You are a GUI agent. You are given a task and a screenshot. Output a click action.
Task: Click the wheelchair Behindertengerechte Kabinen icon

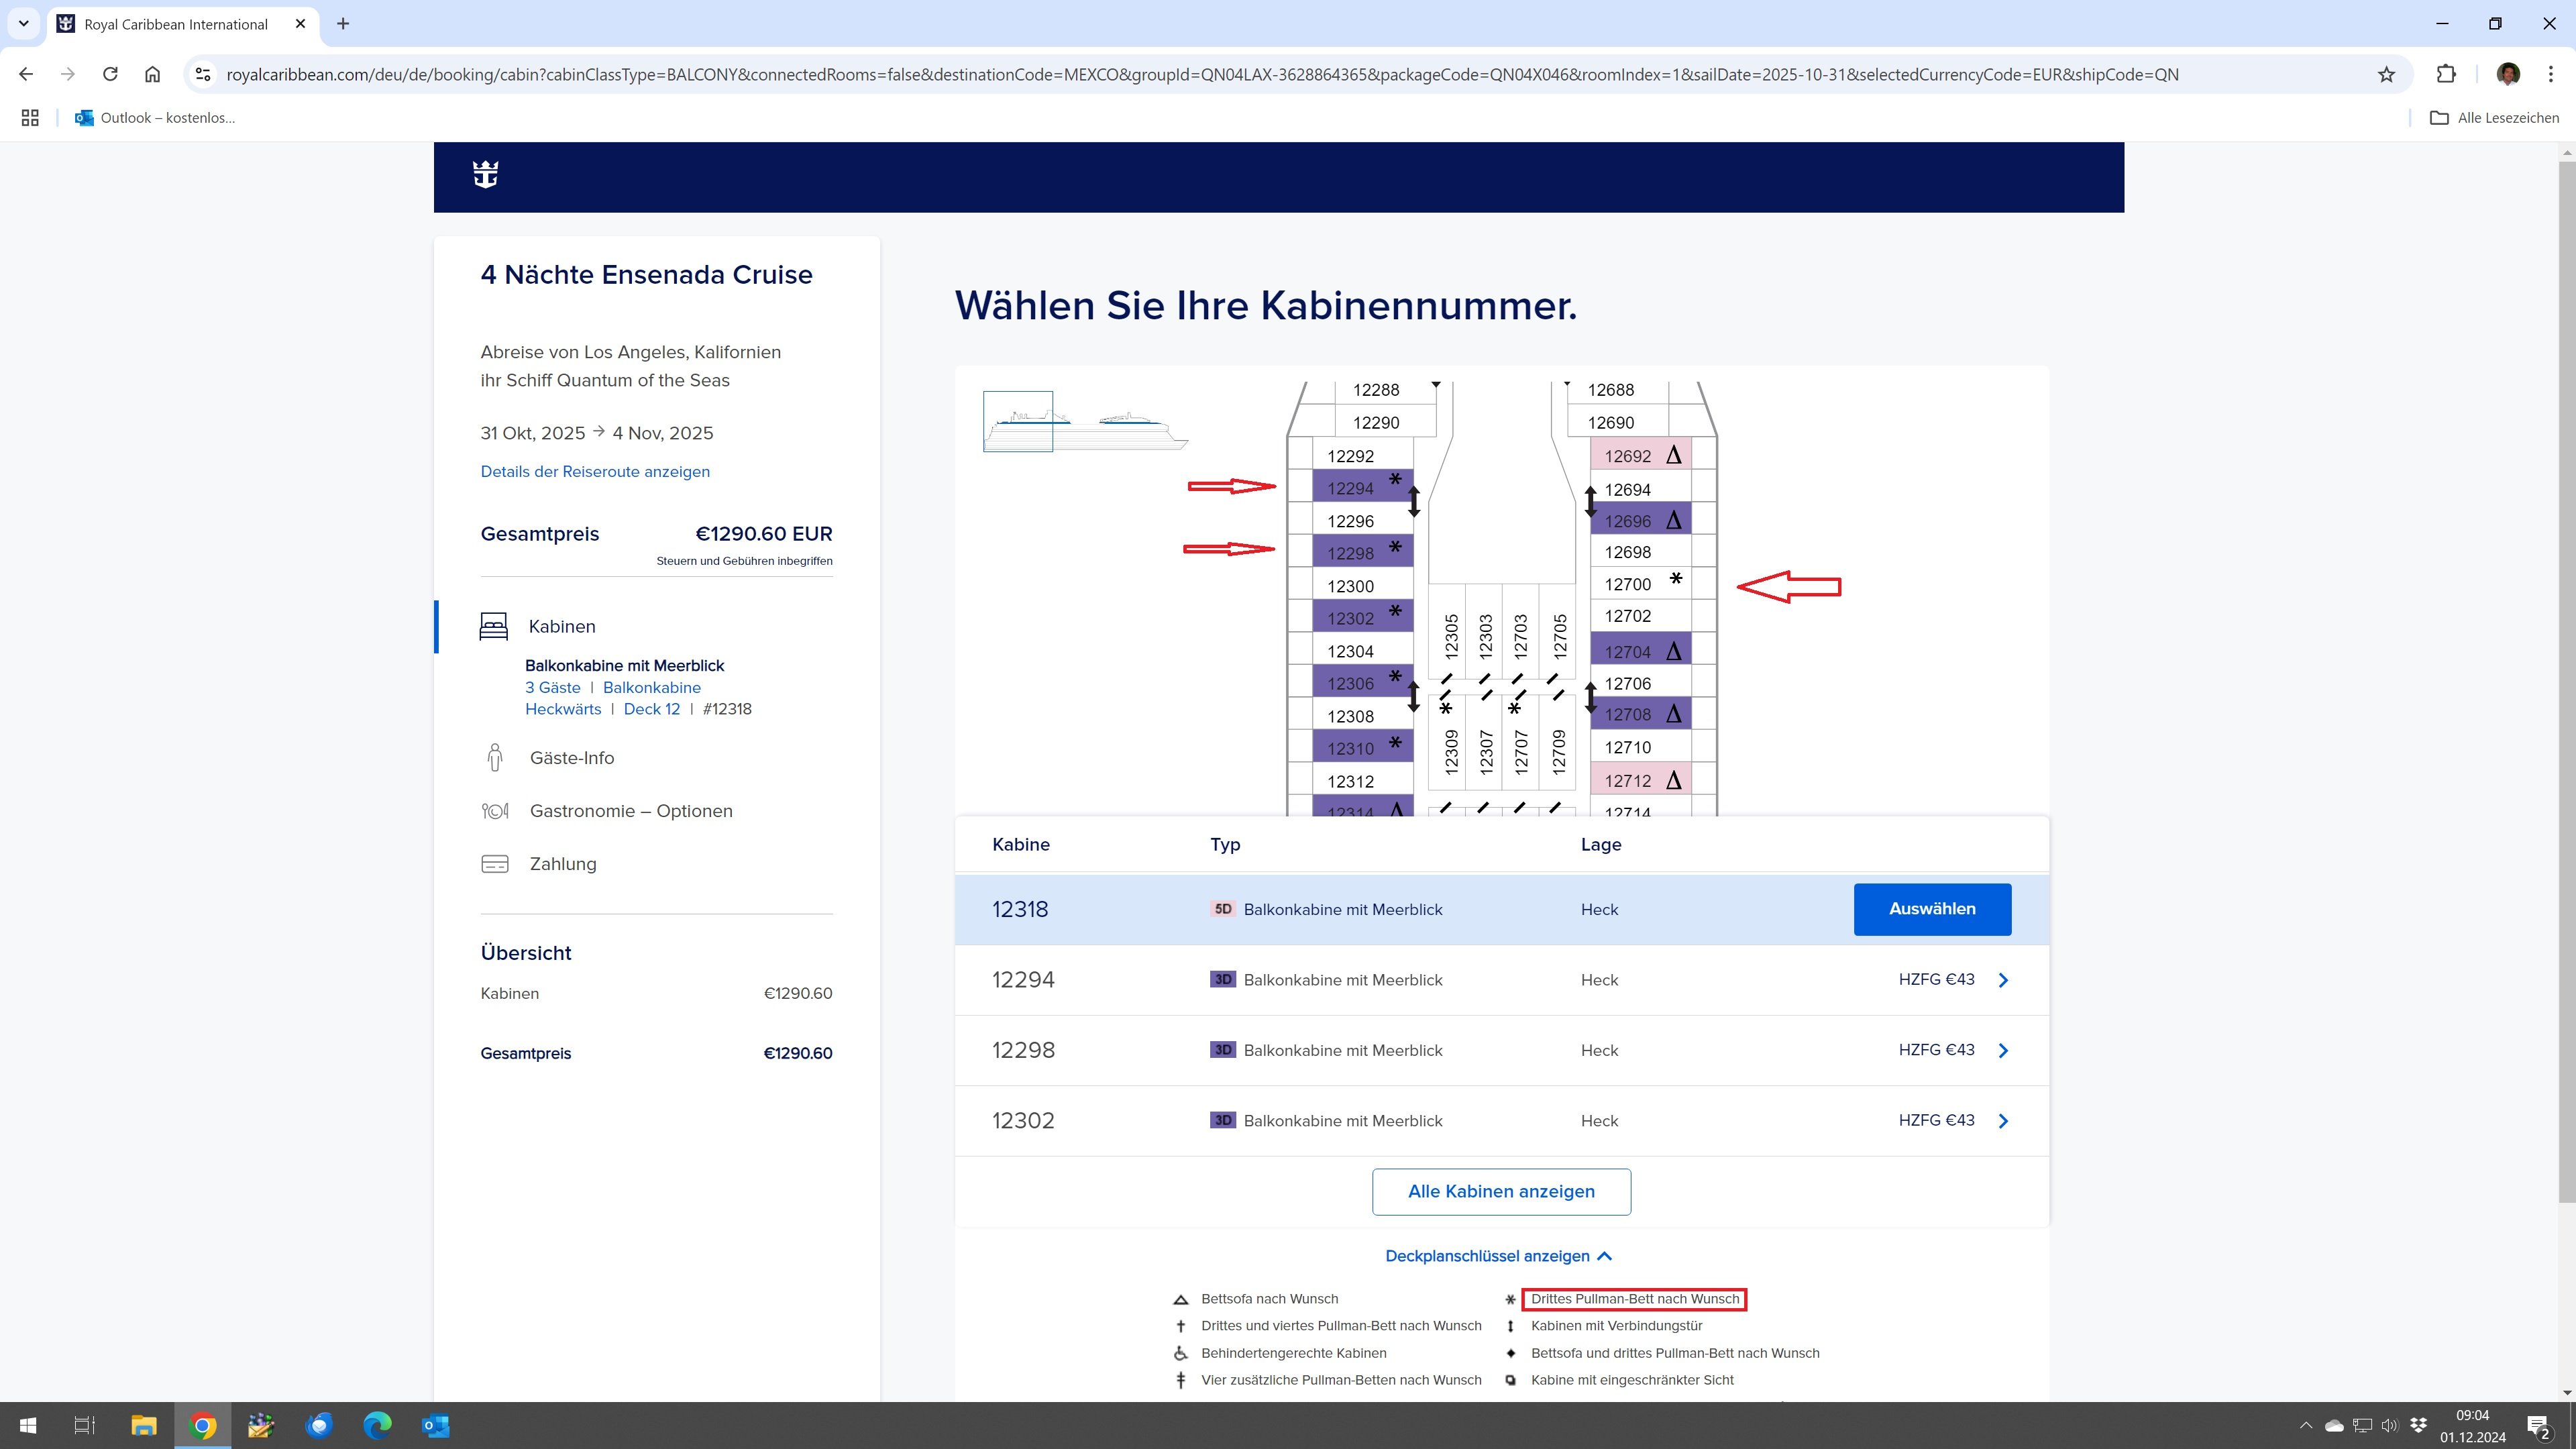coord(1180,1354)
